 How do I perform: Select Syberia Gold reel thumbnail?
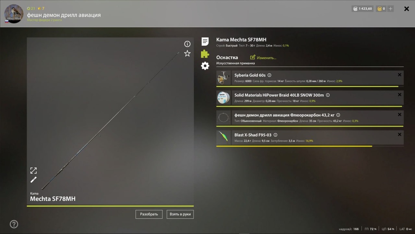click(223, 78)
